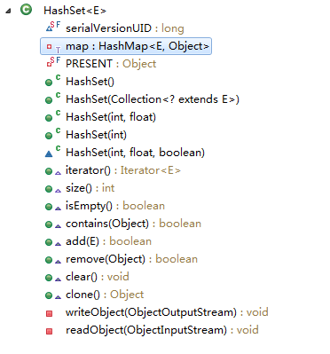330x354 pixels.
Task: Select the HashSet() constructor
Action: click(x=90, y=82)
